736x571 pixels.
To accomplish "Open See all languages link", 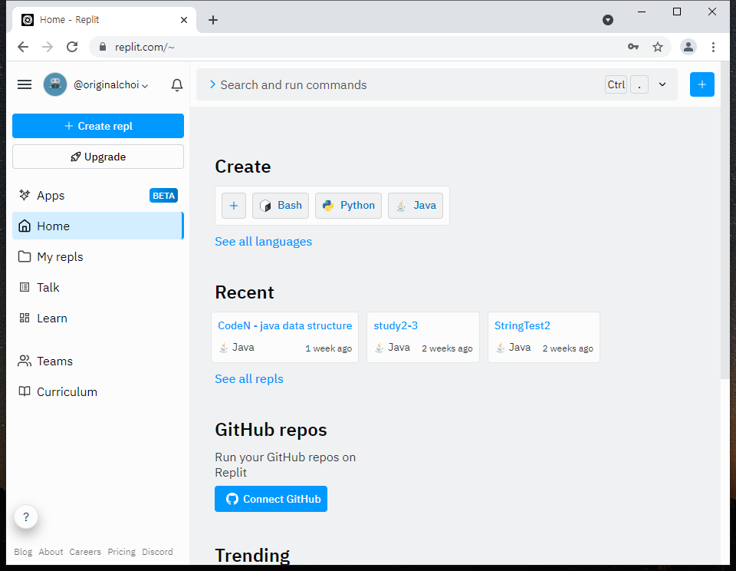I will click(x=263, y=242).
